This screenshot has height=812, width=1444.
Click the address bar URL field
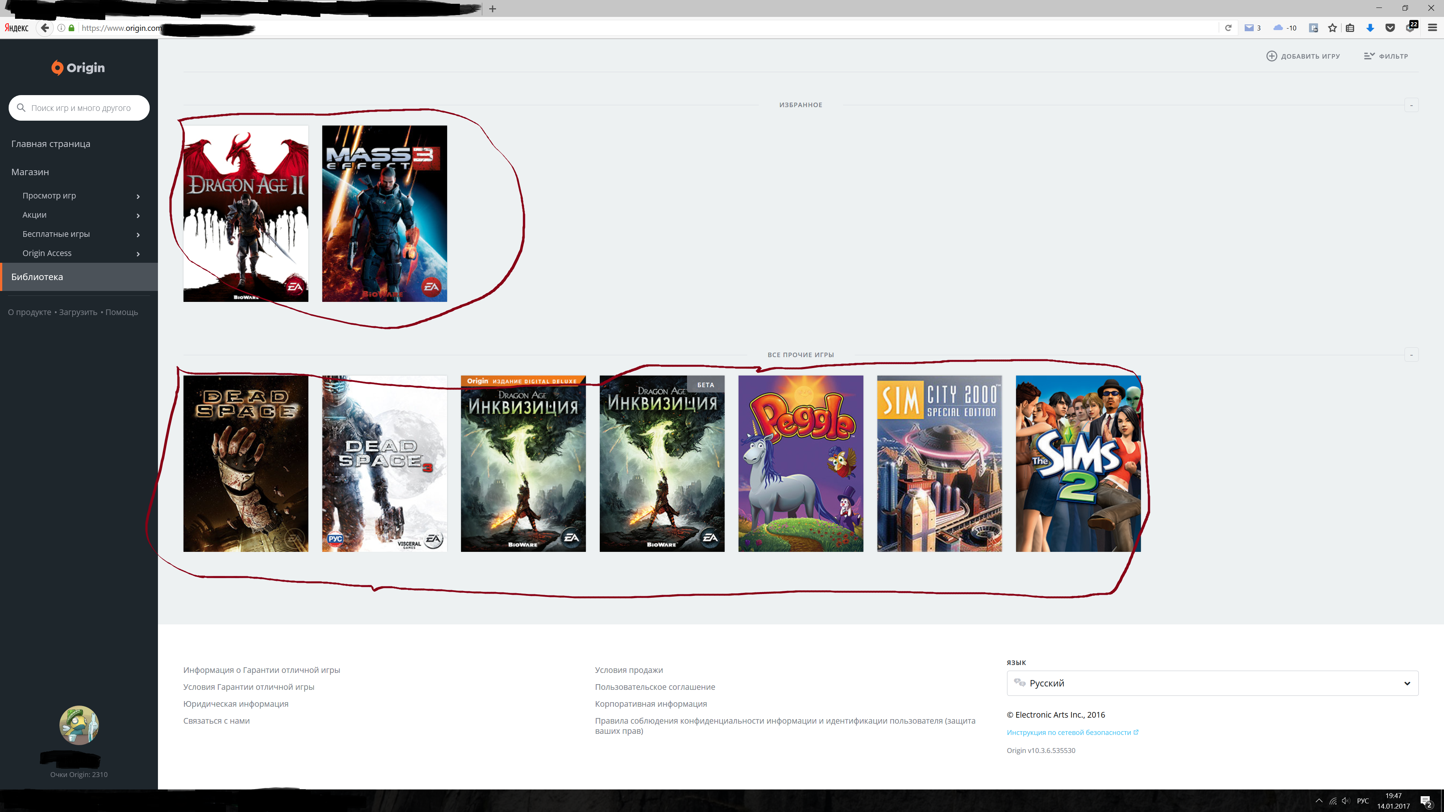coord(648,28)
